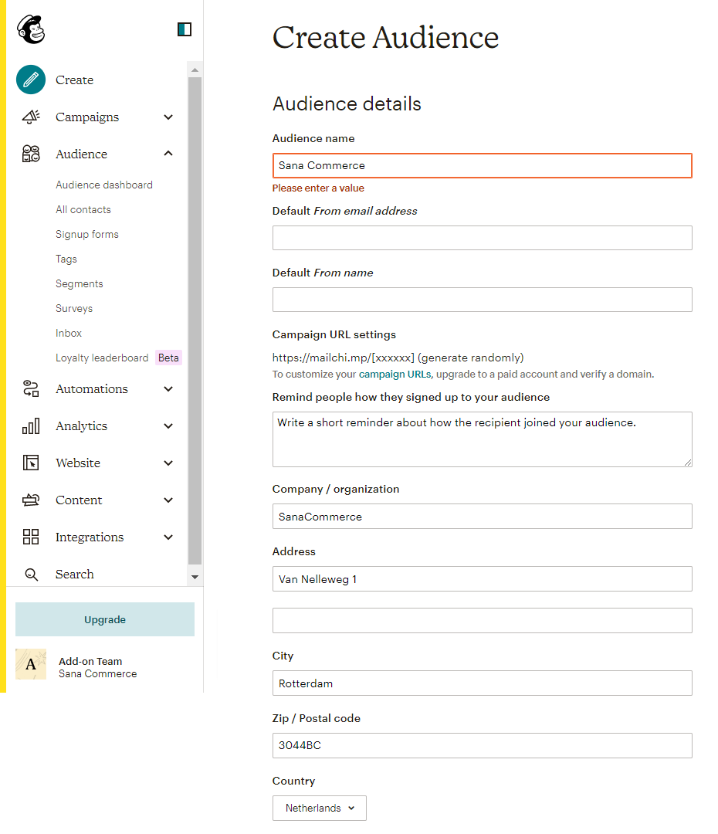
Task: Click the Default From name field
Action: pyautogui.click(x=483, y=300)
